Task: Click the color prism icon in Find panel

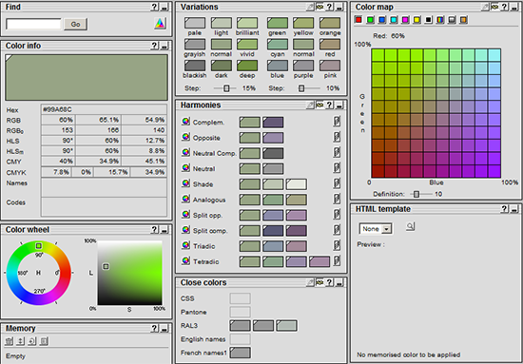Action: click(x=160, y=24)
